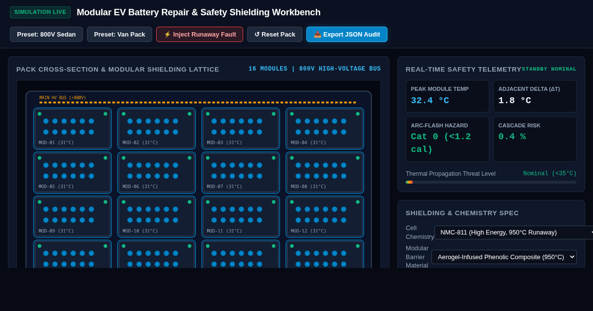The width and height of the screenshot is (593, 311).
Task: Click the Adjacent Delta 1.8 °C value
Action: pyautogui.click(x=514, y=100)
